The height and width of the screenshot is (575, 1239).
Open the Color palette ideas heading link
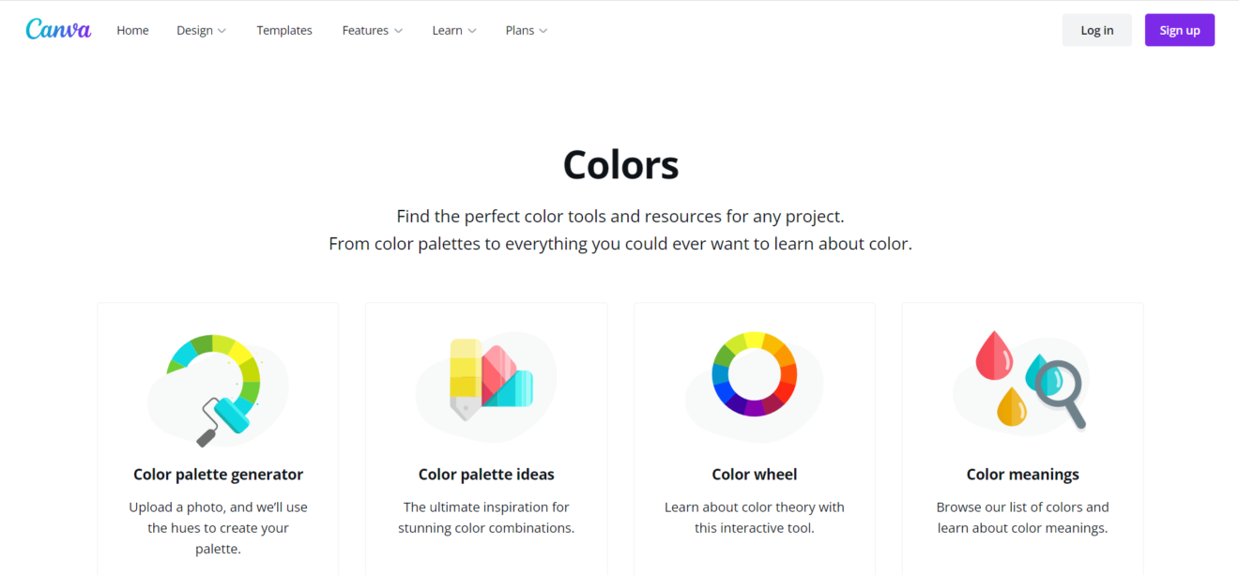click(x=486, y=475)
